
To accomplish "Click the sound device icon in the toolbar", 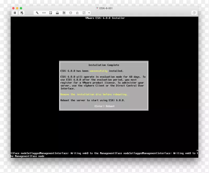I will (57, 13).
